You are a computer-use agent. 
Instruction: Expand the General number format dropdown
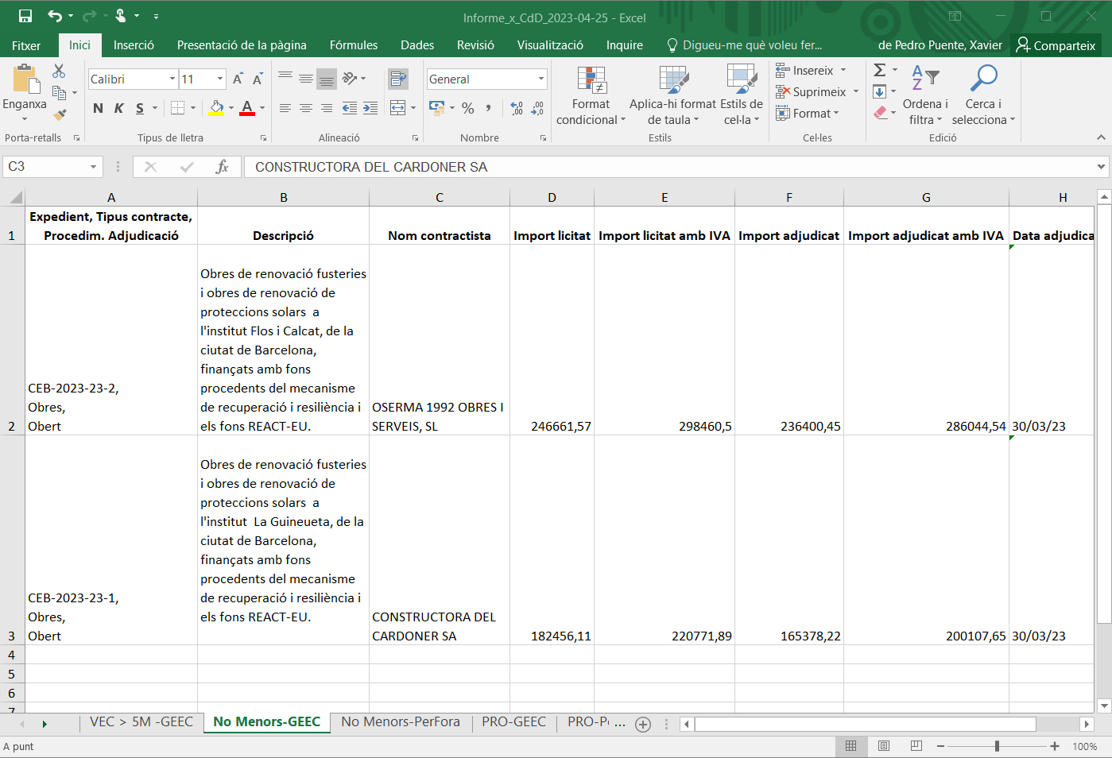point(541,79)
